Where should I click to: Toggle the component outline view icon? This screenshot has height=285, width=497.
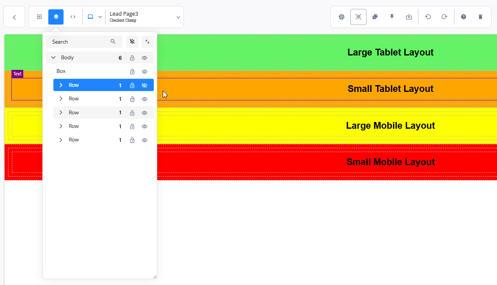(358, 17)
